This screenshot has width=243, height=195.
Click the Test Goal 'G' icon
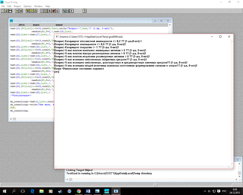57,11
